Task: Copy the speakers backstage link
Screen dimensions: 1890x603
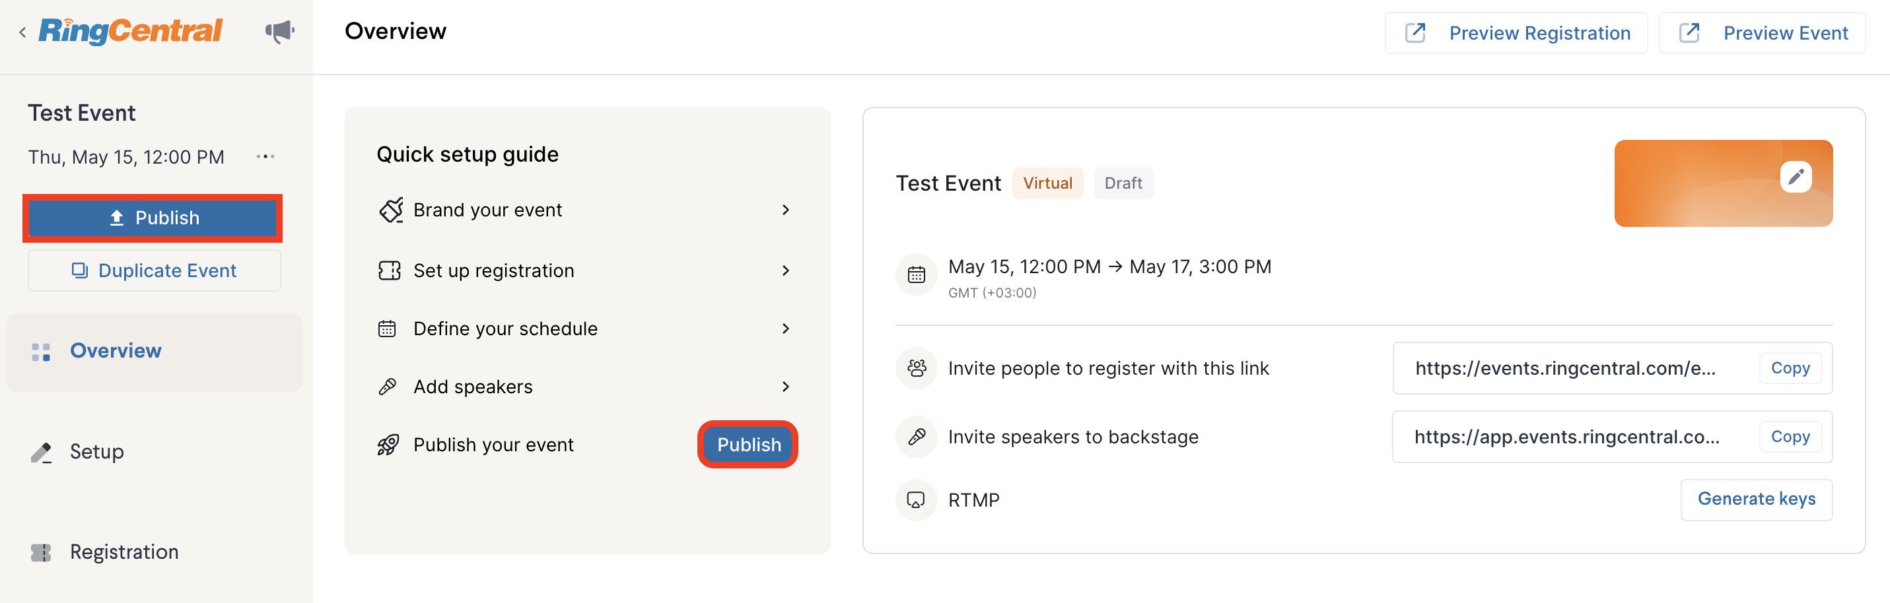Action: (x=1790, y=437)
